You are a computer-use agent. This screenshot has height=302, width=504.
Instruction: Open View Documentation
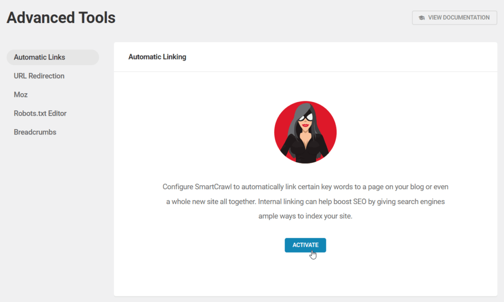pos(454,17)
